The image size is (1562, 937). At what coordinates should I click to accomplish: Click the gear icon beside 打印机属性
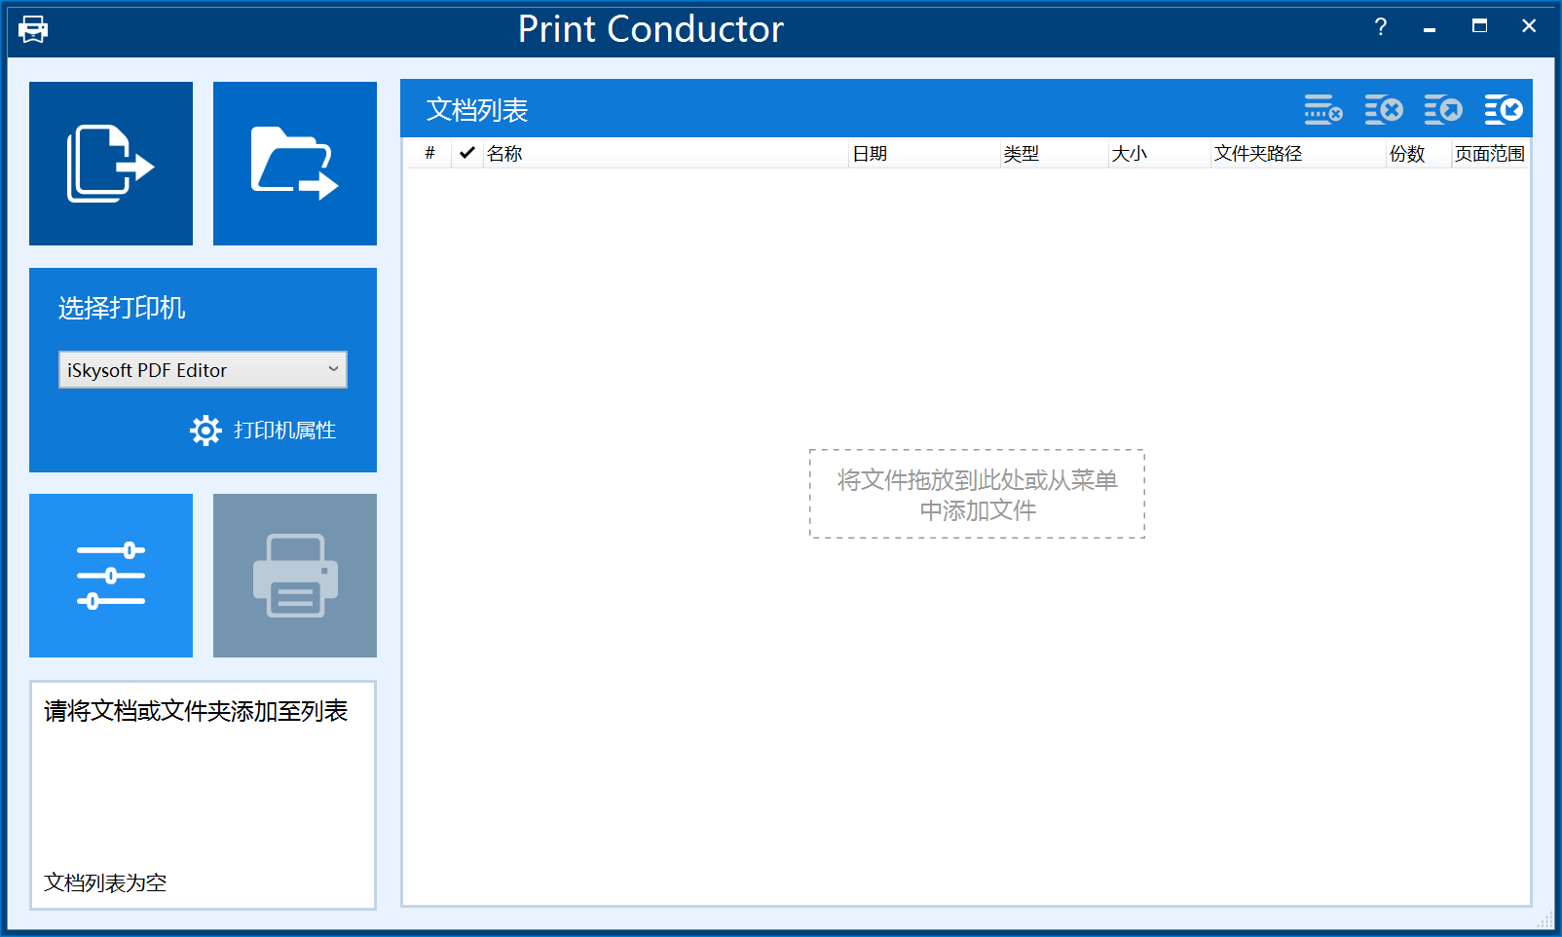[205, 431]
